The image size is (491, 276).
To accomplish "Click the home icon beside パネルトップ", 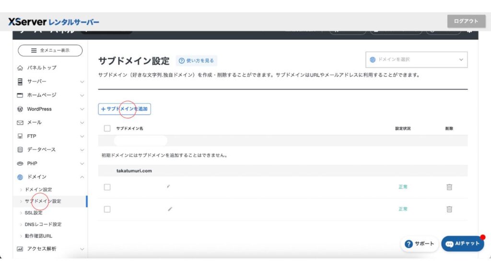I will point(20,68).
